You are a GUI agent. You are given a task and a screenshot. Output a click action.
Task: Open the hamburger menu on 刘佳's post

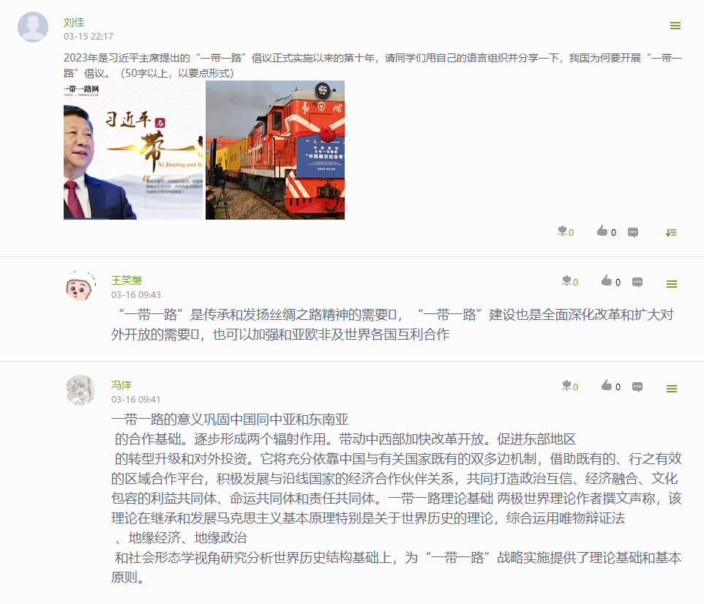(675, 26)
